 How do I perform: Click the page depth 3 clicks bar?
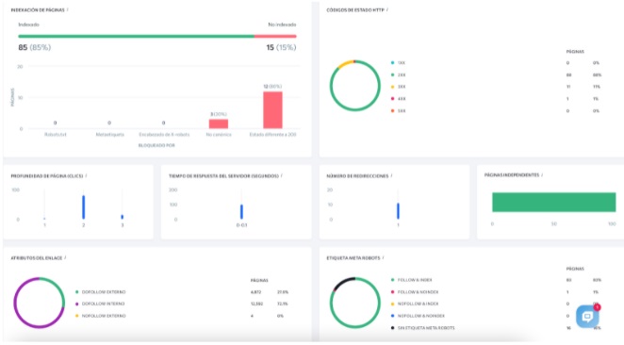123,217
